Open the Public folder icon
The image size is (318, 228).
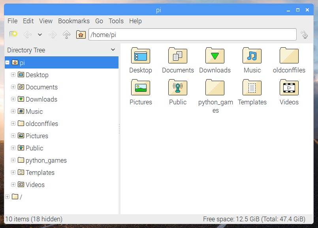click(x=178, y=88)
